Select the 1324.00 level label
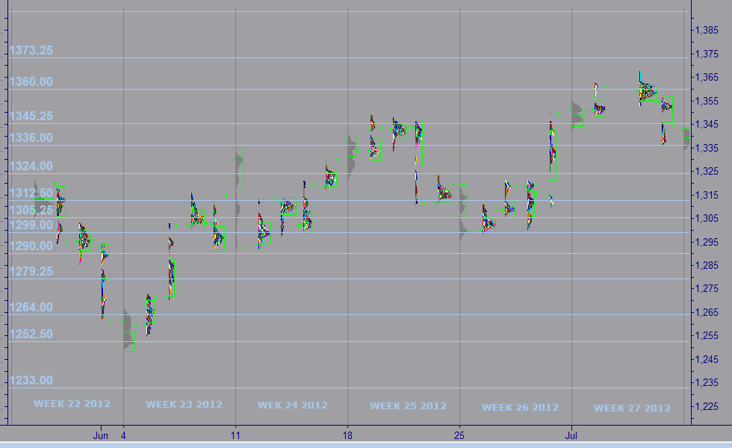Image resolution: width=732 pixels, height=448 pixels. pyautogui.click(x=31, y=166)
